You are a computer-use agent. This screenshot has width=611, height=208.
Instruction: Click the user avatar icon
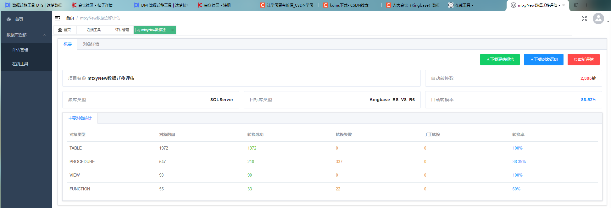point(598,19)
